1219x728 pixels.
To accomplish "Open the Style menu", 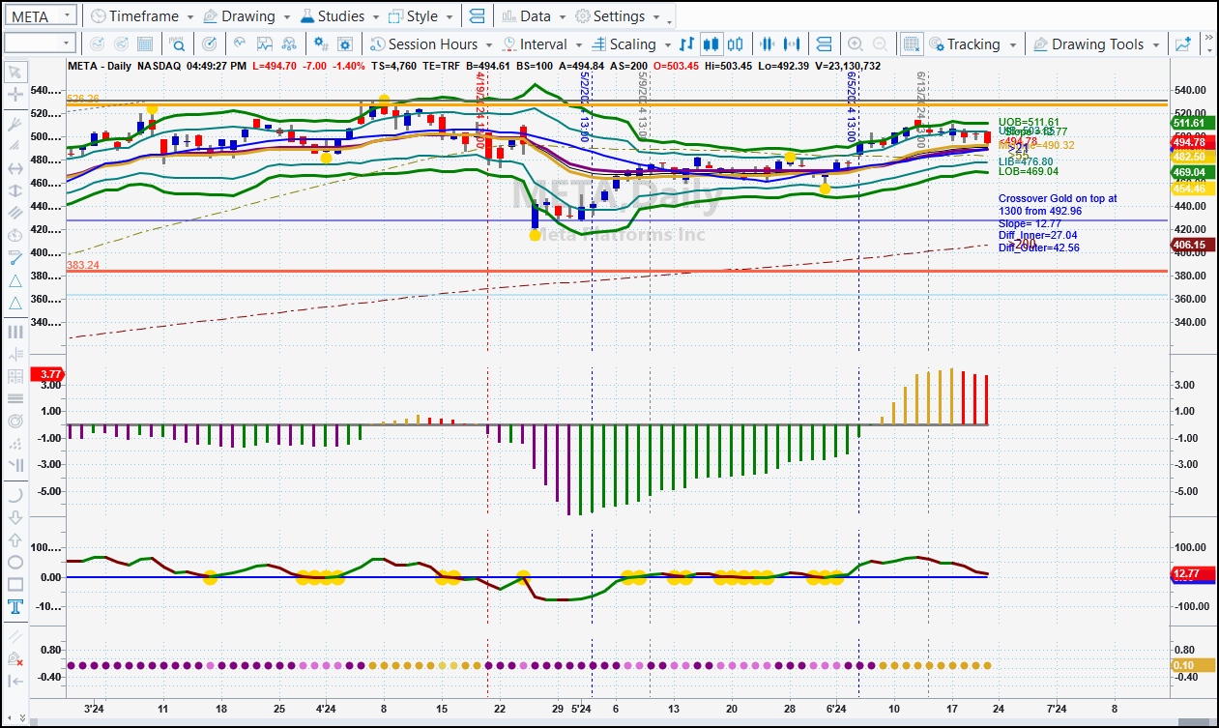I will pyautogui.click(x=421, y=16).
